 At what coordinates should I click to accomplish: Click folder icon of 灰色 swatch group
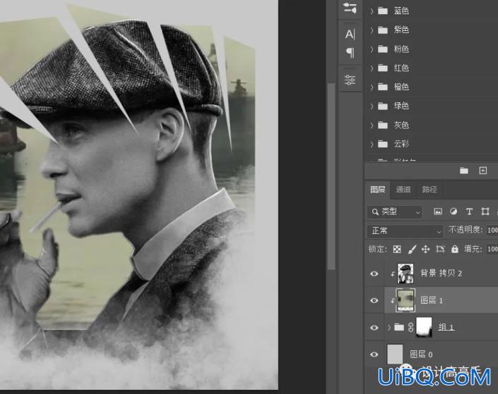tap(383, 125)
